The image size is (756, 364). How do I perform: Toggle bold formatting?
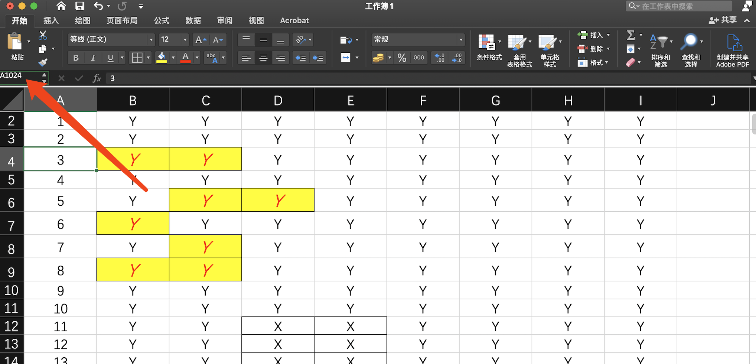coord(76,58)
